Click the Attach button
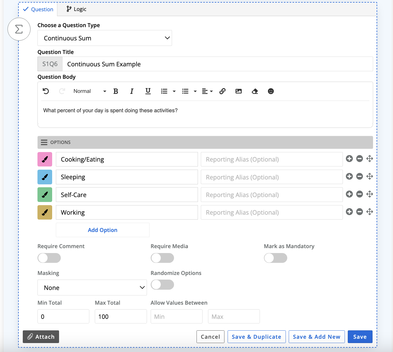 click(x=41, y=337)
